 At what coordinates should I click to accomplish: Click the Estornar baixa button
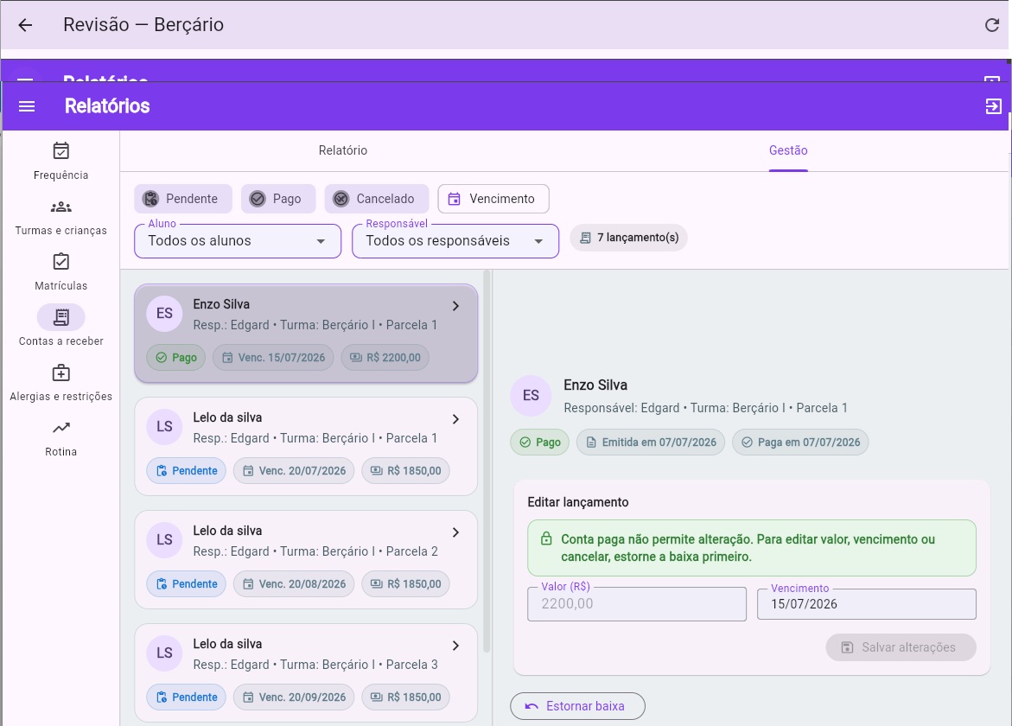(x=577, y=706)
